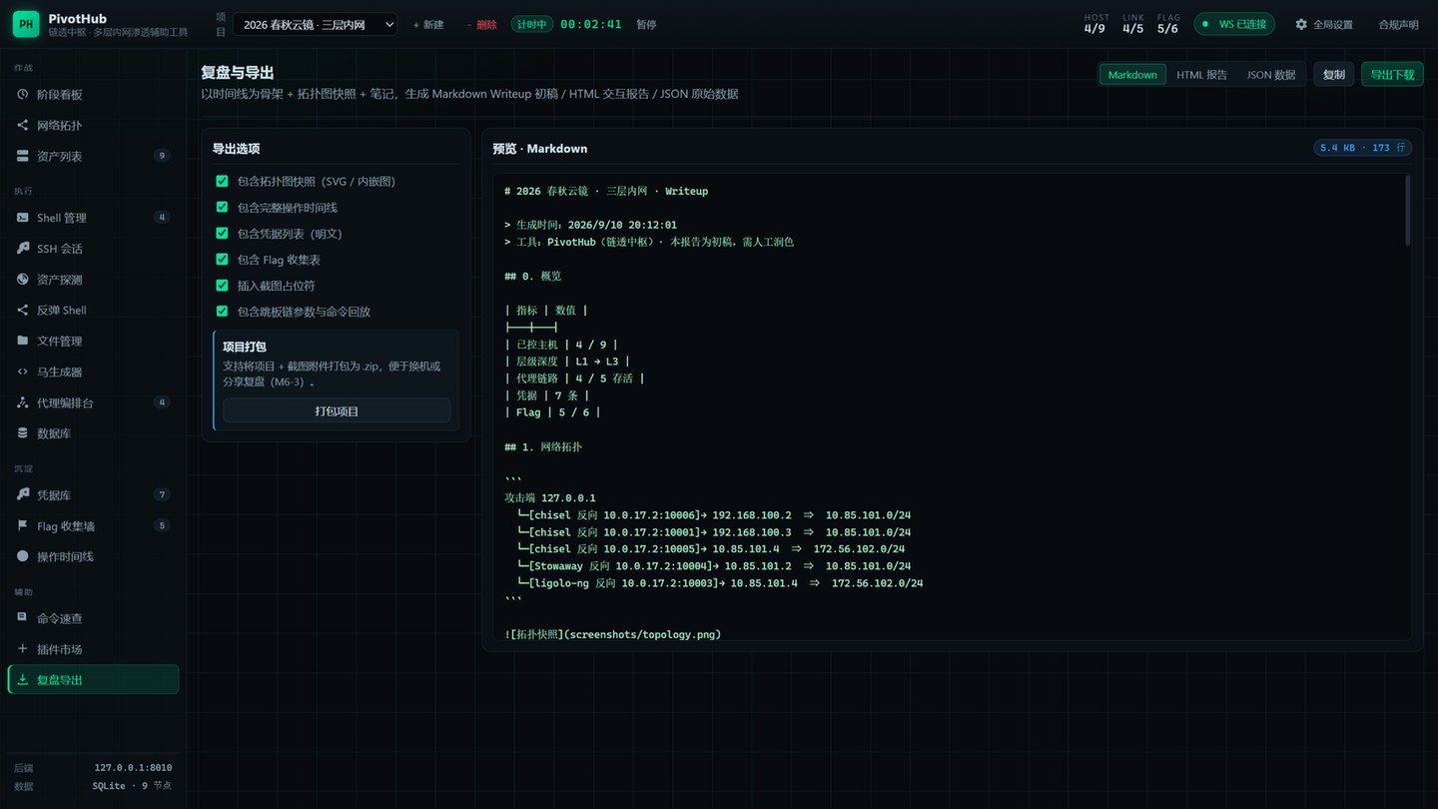This screenshot has width=1438, height=809.
Task: Click the 5.4 KB · 173 行 badge
Action: click(x=1362, y=148)
